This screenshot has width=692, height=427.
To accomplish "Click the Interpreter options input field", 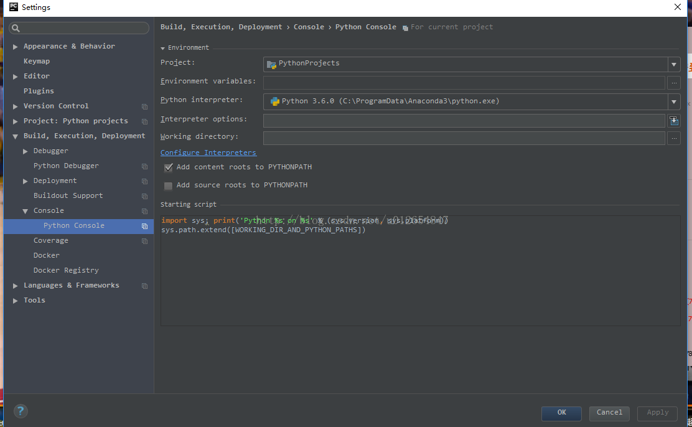I will [464, 121].
